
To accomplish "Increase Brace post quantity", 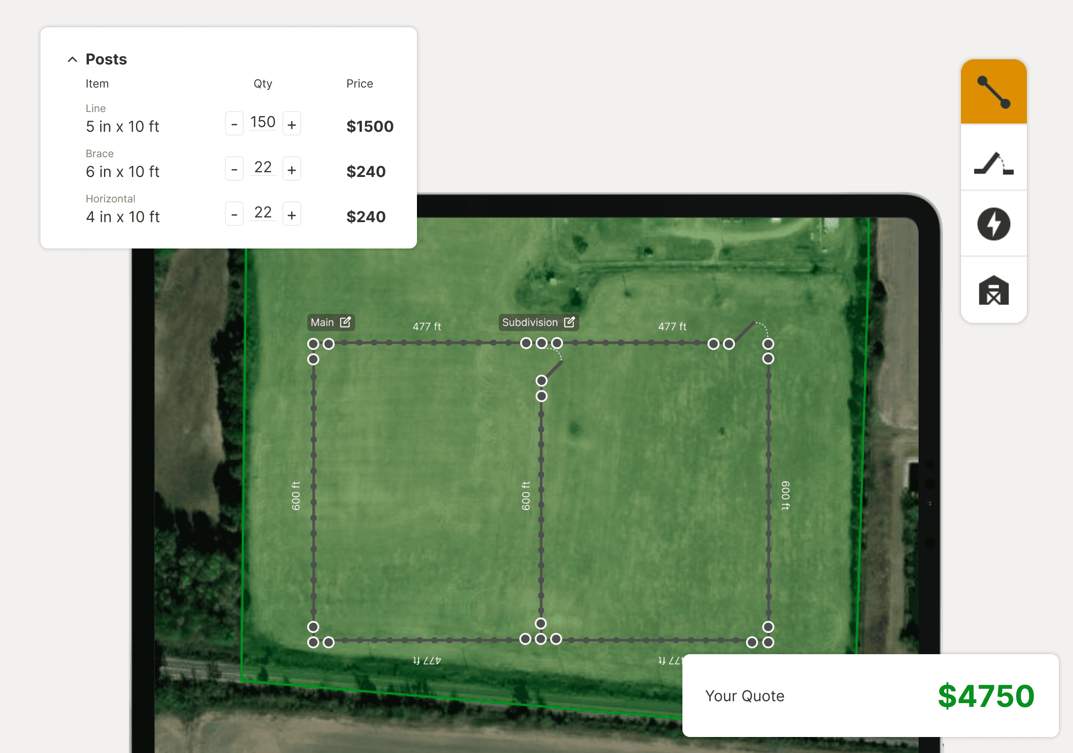I will 292,169.
